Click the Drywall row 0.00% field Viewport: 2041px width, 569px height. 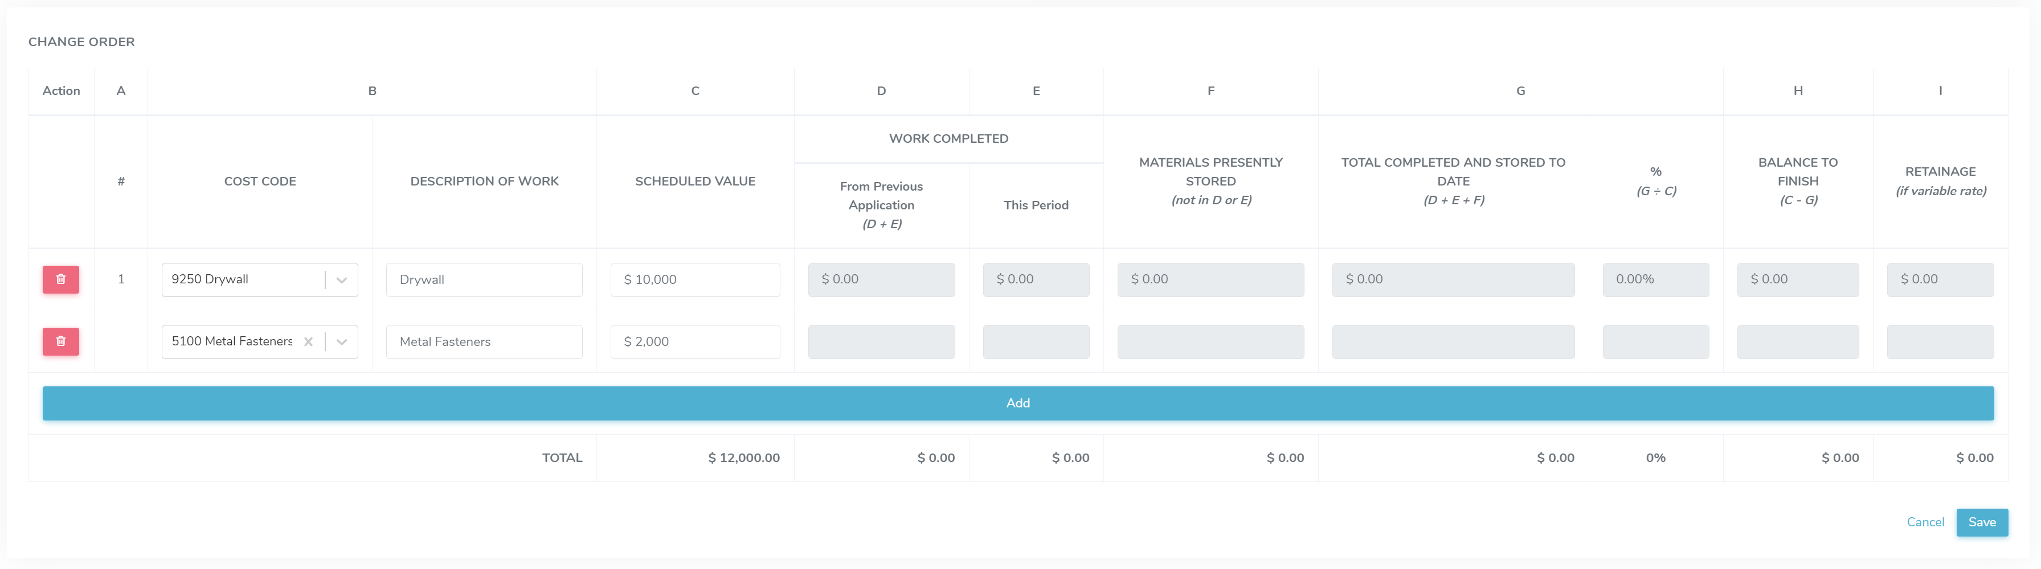pos(1655,279)
